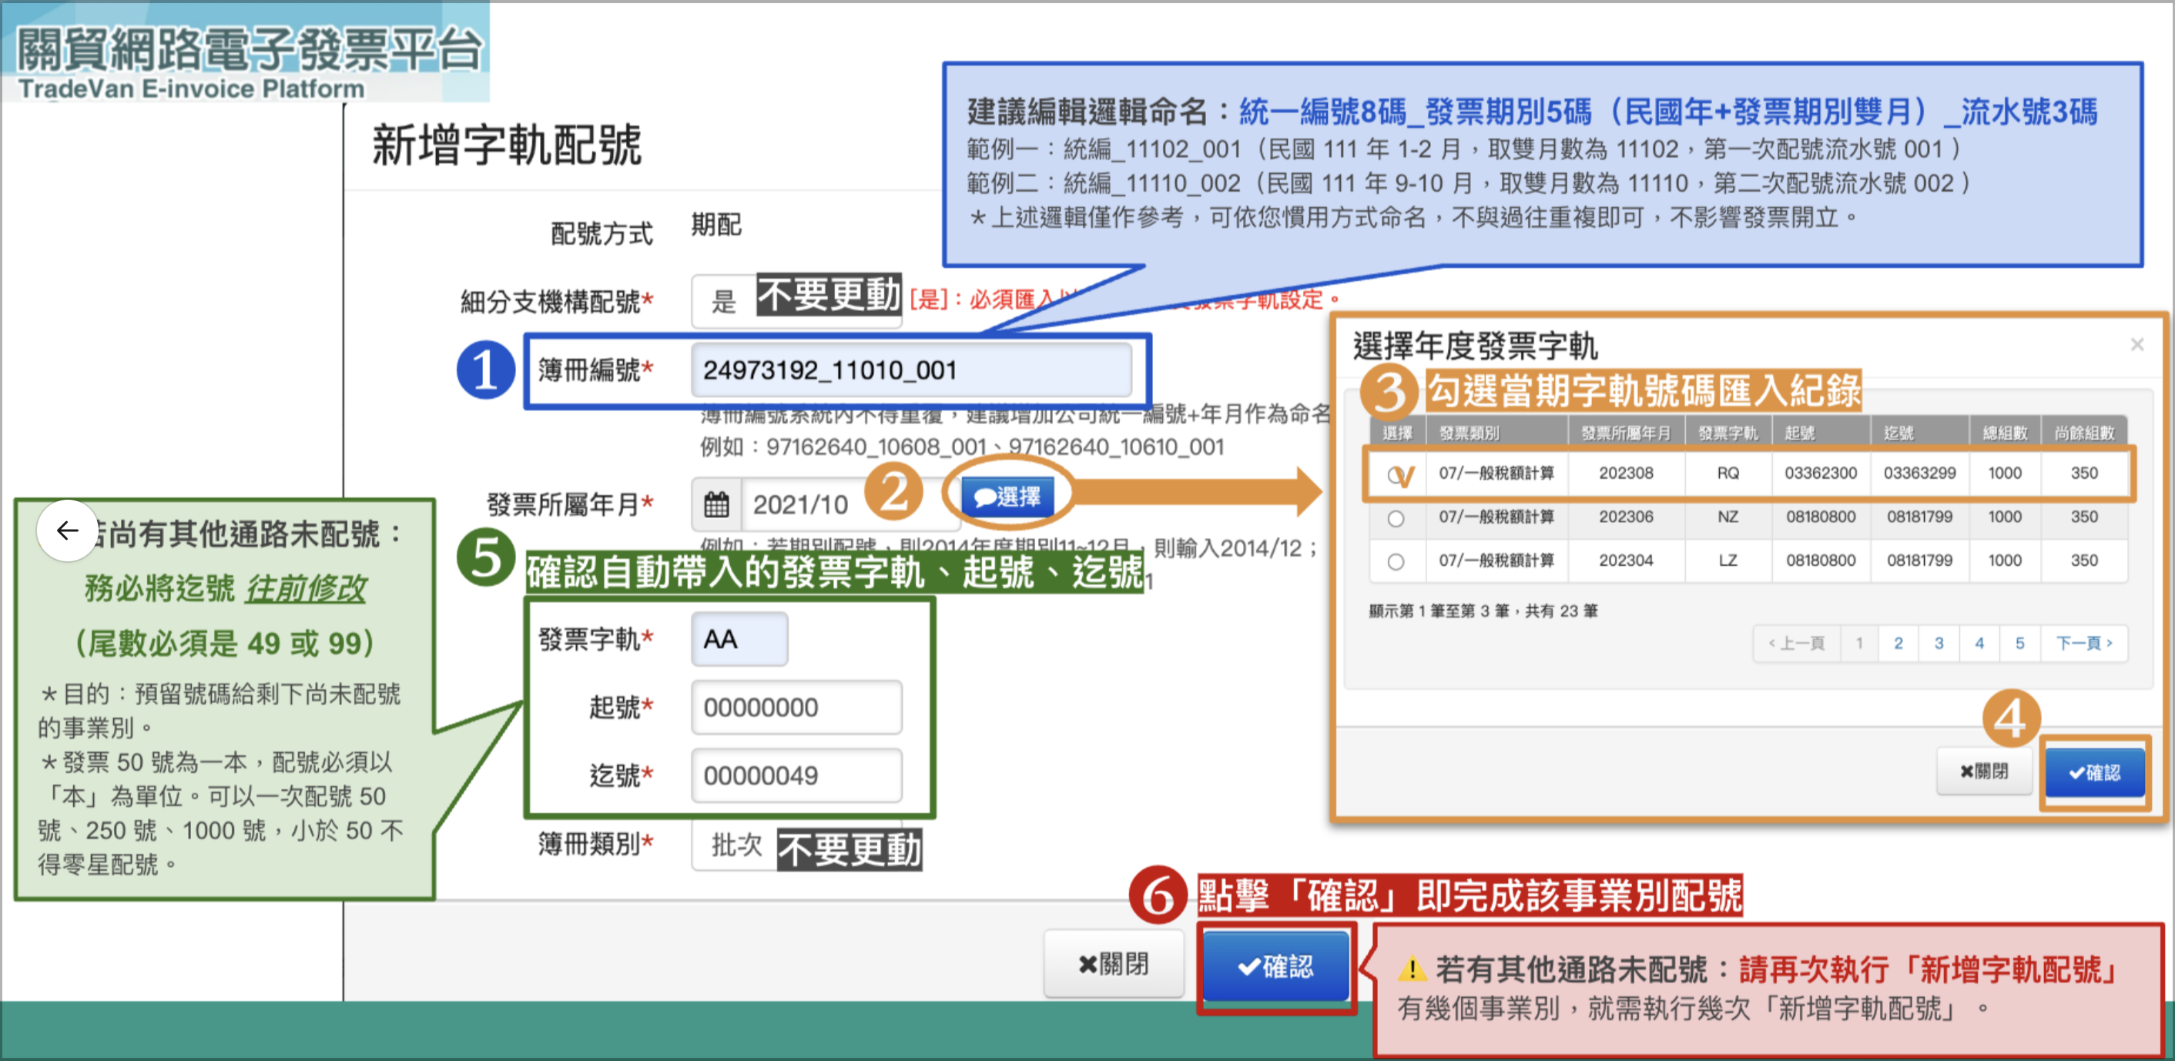
Task: Click 關閉 in the 選擇年度發票字軌 dialog
Action: 1983,771
